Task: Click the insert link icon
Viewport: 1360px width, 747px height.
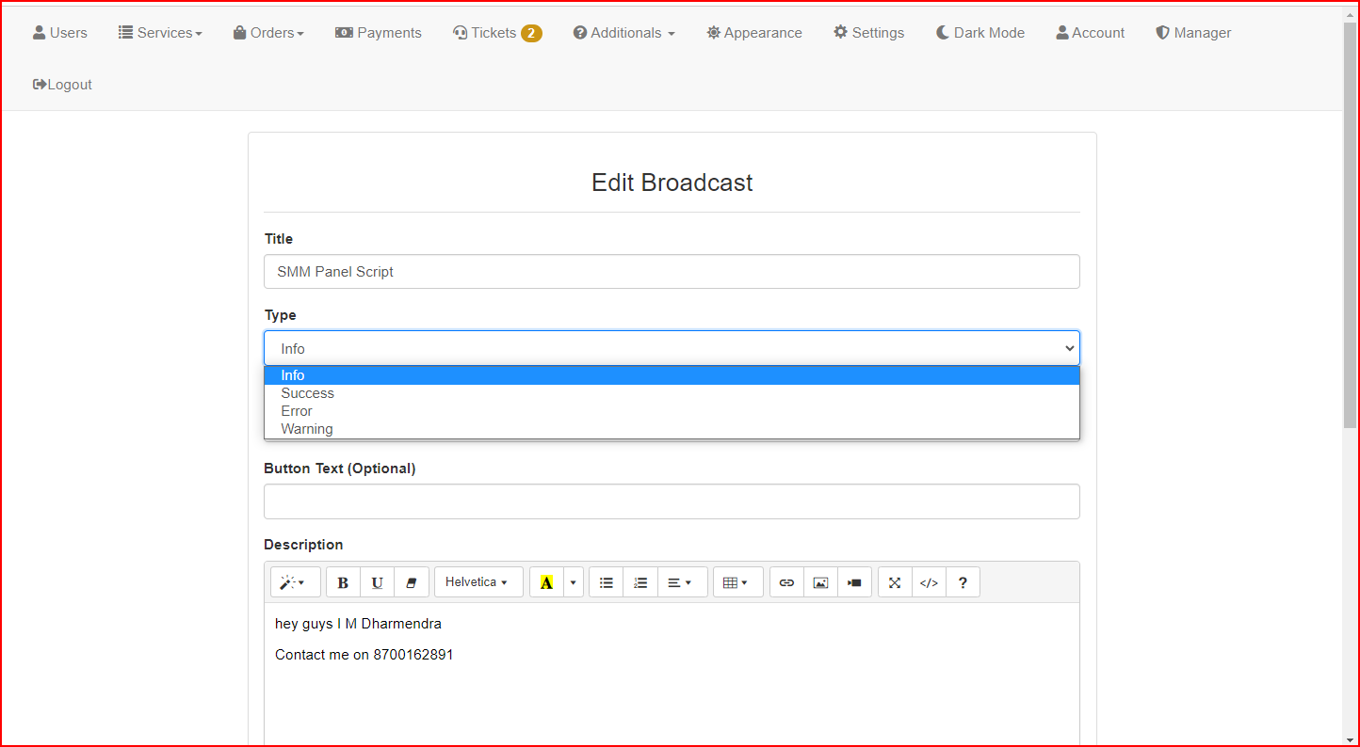Action: click(x=786, y=582)
